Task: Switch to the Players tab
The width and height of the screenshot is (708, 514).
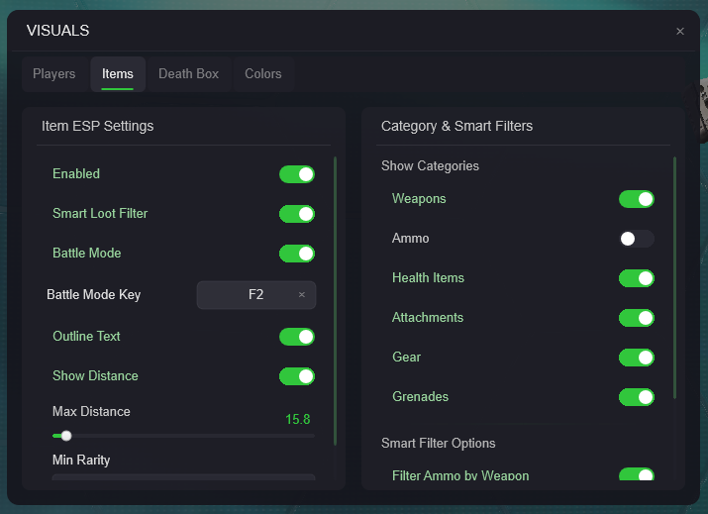Action: [x=53, y=74]
